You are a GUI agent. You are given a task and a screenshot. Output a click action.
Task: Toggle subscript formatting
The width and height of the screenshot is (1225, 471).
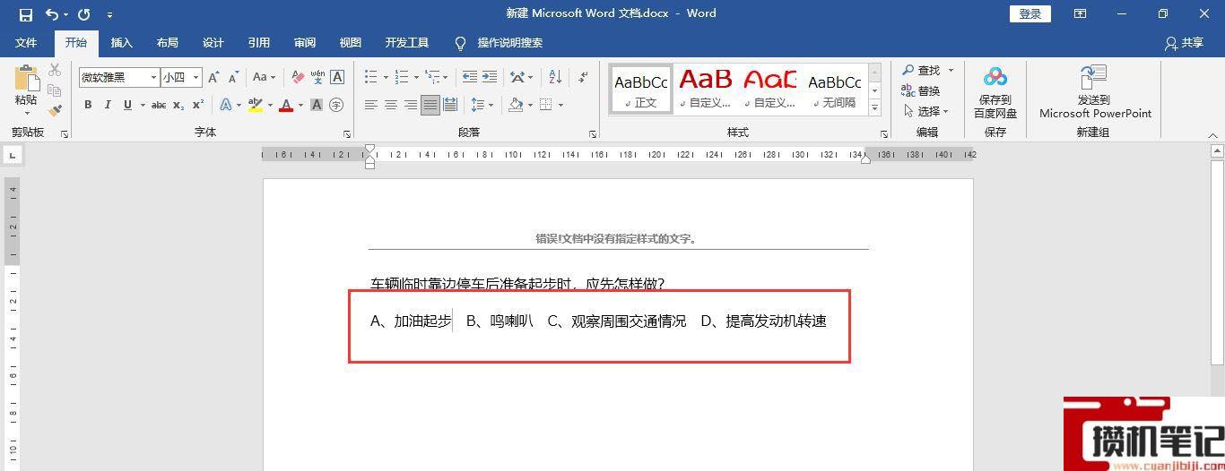click(x=178, y=105)
